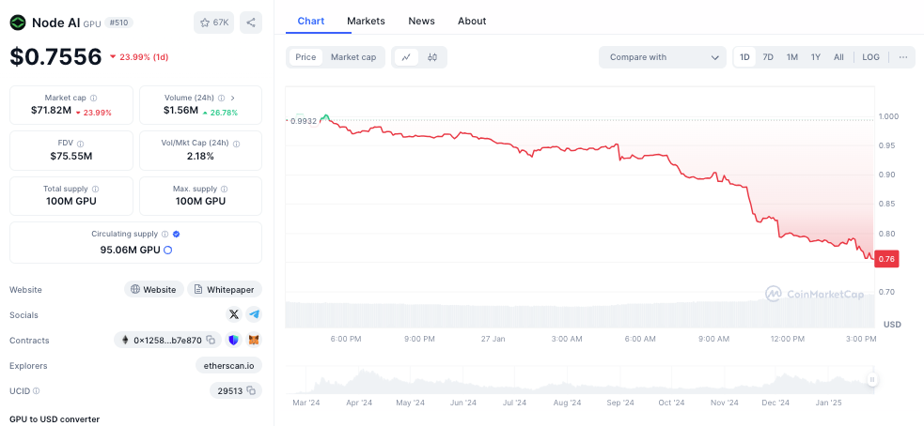Screen dimensions: 924x426
Task: Click the $75.55M FDV value
Action: click(70, 156)
